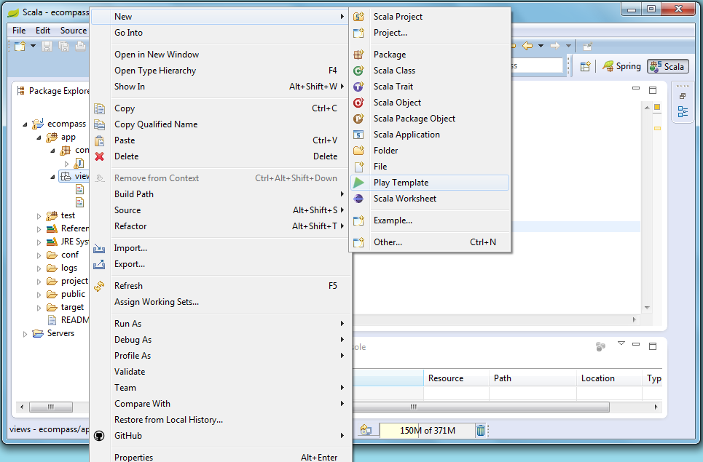Click the Open Console icon above the console panel

(600, 346)
